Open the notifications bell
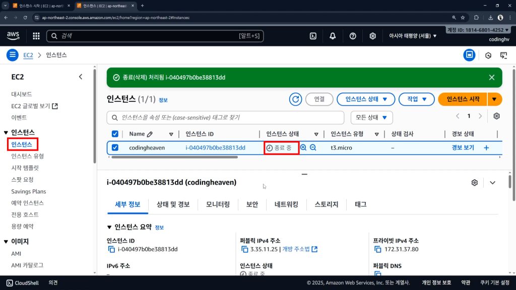516x290 pixels. tap(333, 36)
